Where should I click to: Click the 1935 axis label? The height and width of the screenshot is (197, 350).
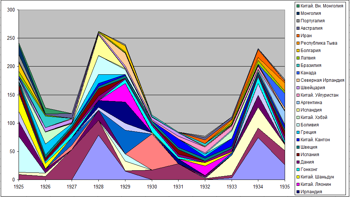pyautogui.click(x=285, y=187)
